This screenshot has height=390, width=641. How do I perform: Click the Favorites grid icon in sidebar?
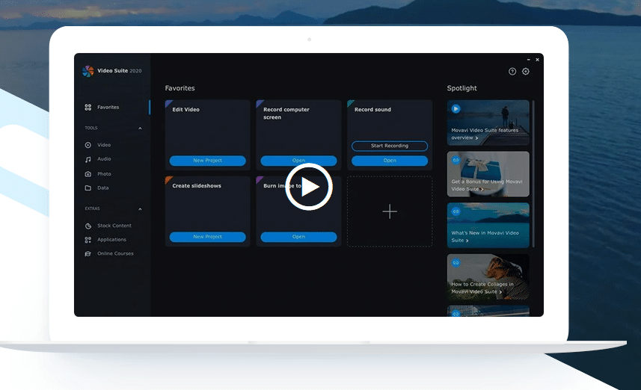pos(88,108)
